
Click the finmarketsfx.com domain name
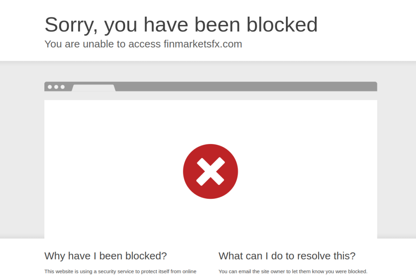[x=203, y=44]
